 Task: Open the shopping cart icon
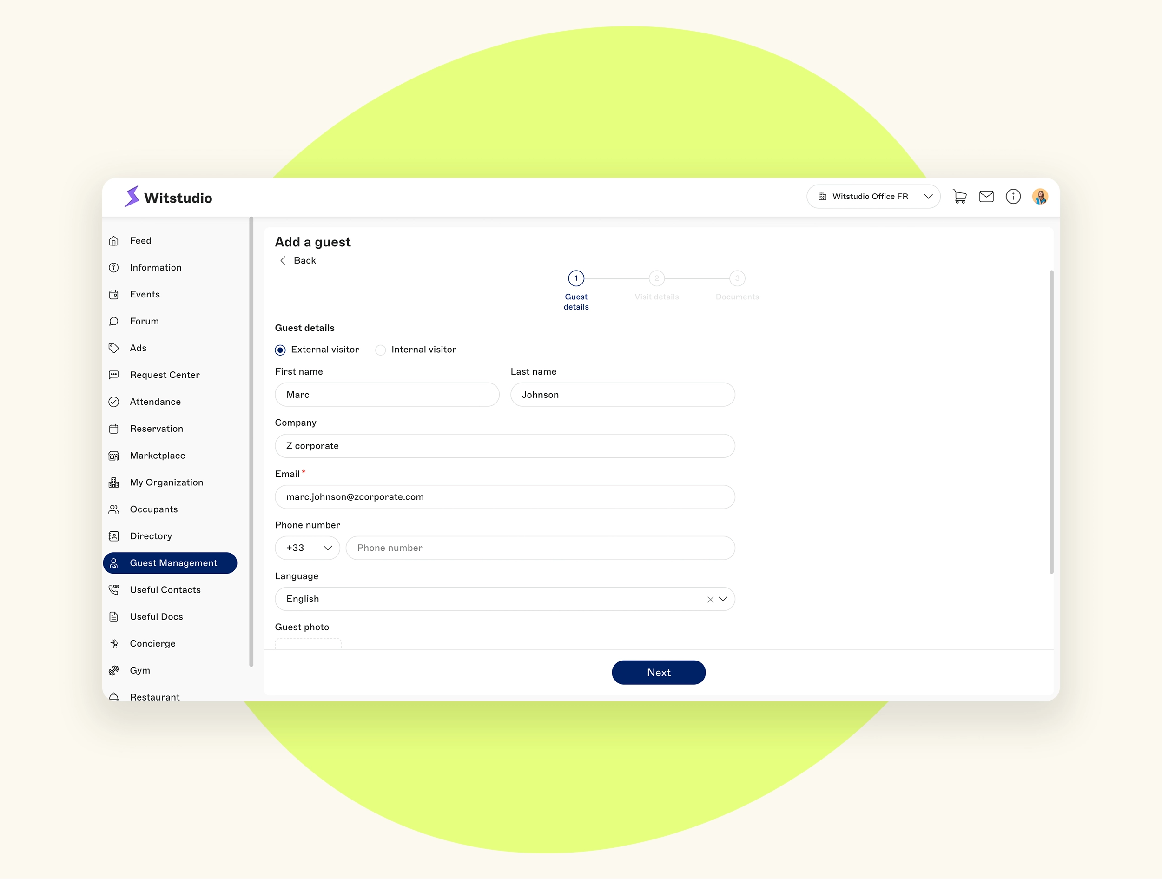coord(959,197)
